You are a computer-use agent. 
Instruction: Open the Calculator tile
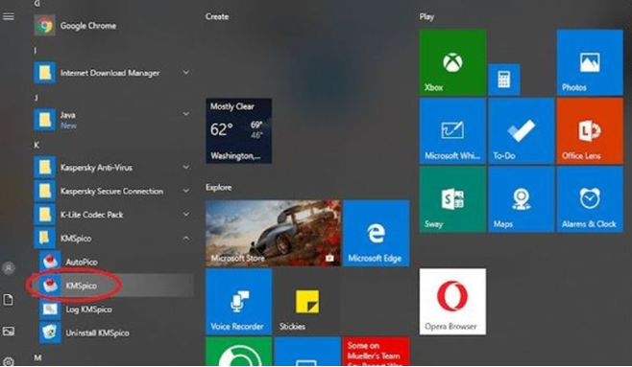pos(504,80)
